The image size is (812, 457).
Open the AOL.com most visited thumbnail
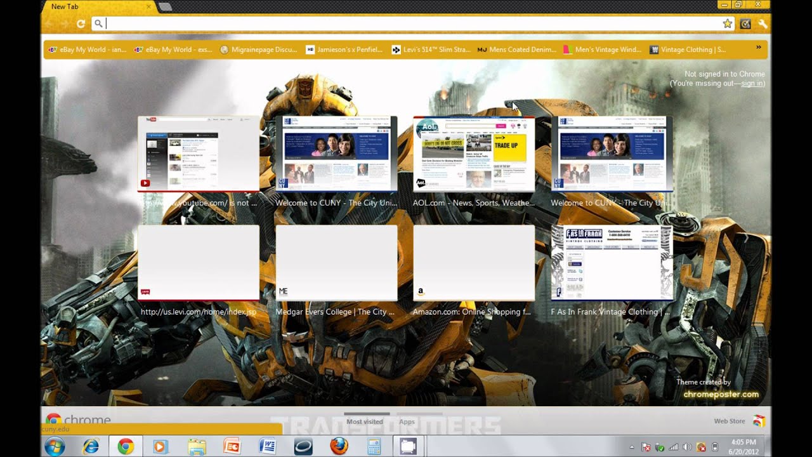474,154
